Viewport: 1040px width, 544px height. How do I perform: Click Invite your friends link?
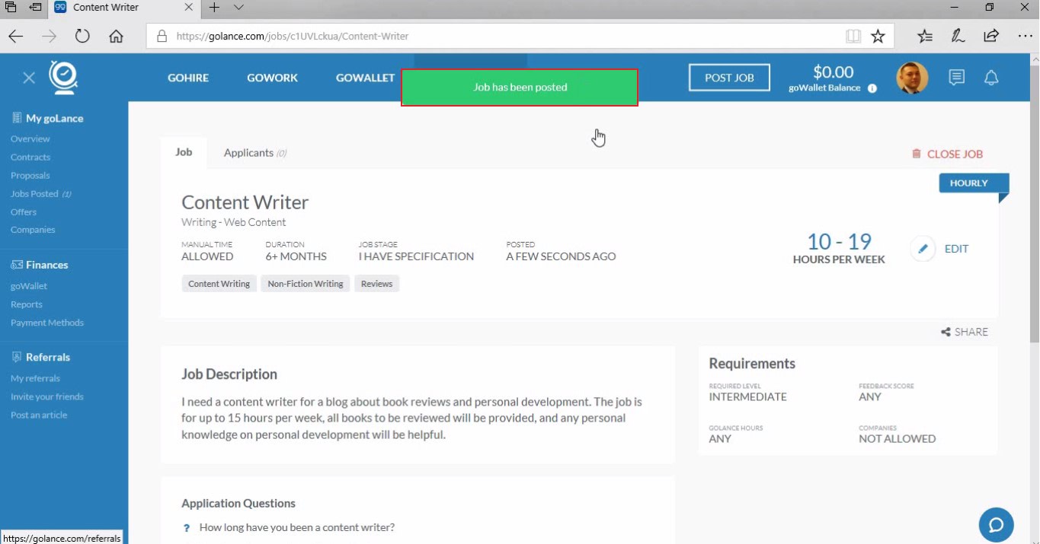[x=47, y=396]
